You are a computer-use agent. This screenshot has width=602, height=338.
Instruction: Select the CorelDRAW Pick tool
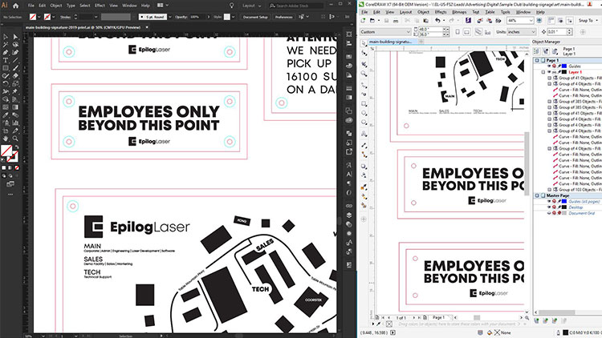tap(364, 43)
